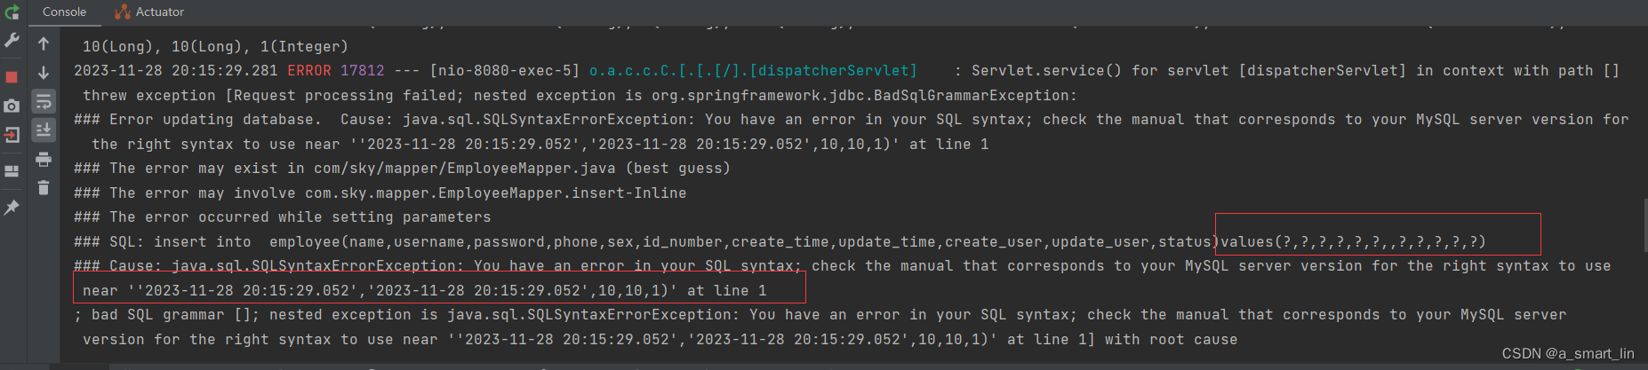Screen dimensions: 1648x370
Task: Clear all console output with trash icon
Action: click(x=44, y=188)
